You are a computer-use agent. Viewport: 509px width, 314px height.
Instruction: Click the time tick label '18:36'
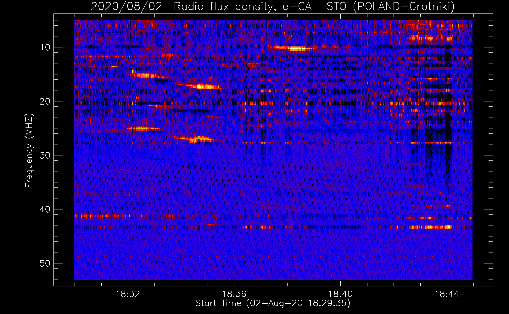(234, 294)
